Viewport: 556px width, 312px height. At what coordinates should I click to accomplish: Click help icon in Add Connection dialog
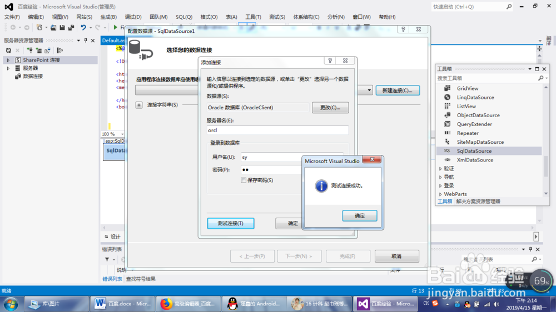click(x=330, y=61)
